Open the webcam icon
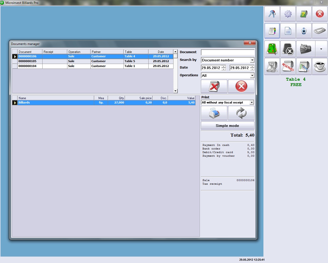Viewport: 328px width, 263px height. click(x=304, y=31)
